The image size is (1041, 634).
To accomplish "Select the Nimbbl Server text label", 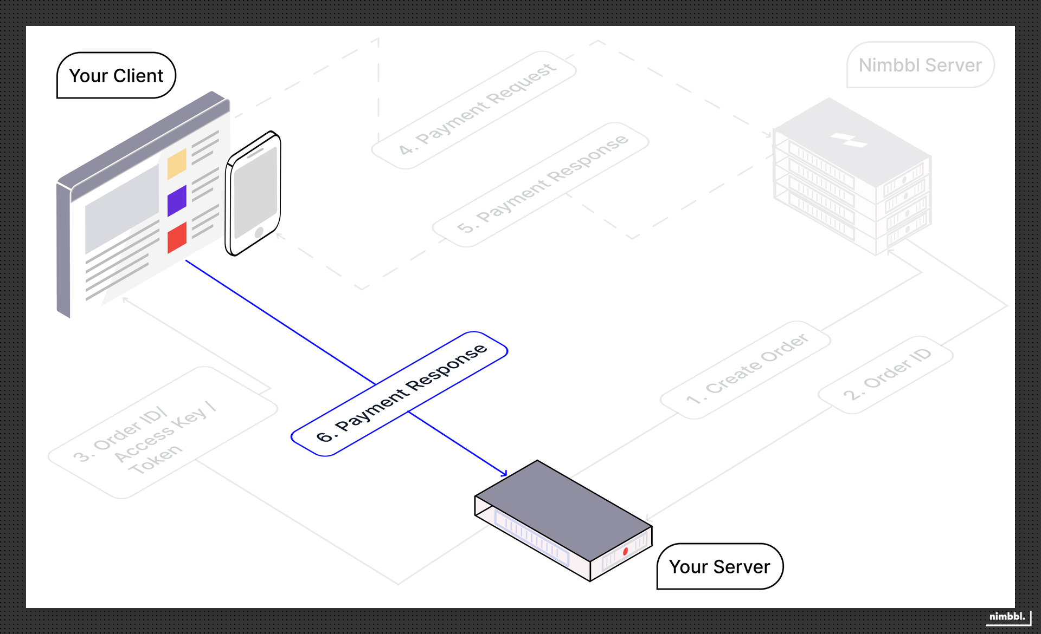I will pos(920,65).
